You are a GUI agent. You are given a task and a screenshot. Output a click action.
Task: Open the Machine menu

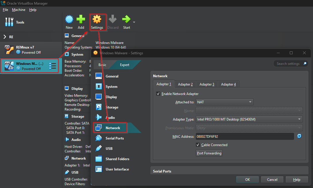click(19, 10)
